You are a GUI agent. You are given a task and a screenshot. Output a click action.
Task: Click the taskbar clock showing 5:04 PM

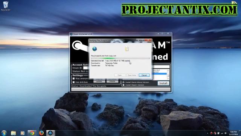point(233,133)
